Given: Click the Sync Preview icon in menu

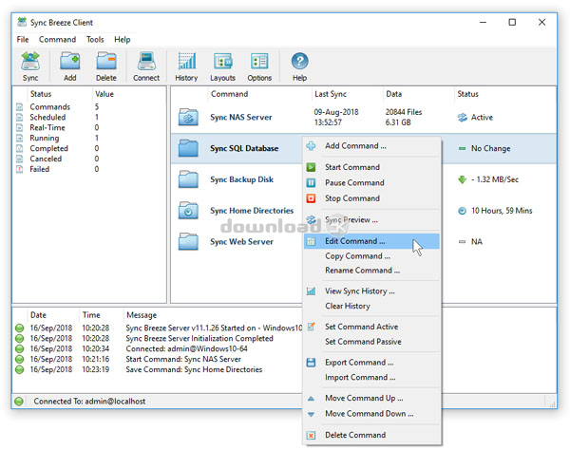Looking at the screenshot, I should tap(311, 219).
